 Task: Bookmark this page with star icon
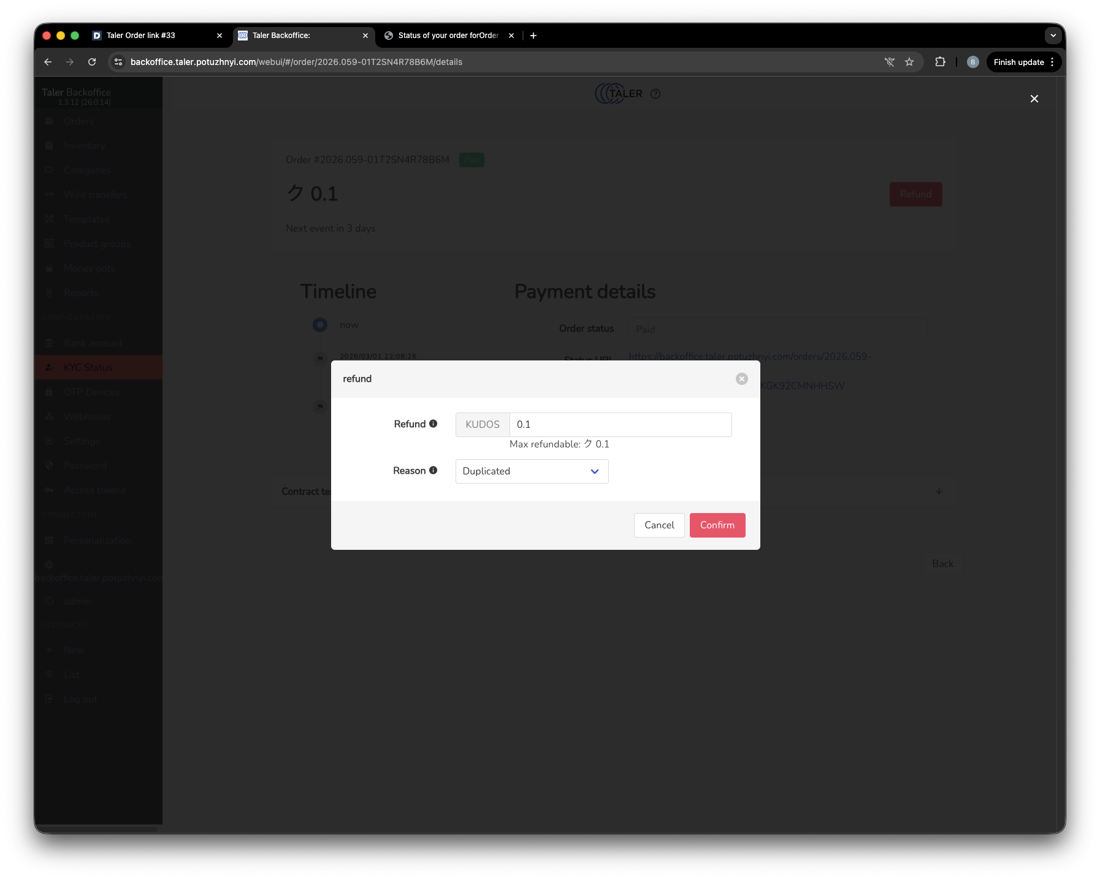pyautogui.click(x=909, y=62)
